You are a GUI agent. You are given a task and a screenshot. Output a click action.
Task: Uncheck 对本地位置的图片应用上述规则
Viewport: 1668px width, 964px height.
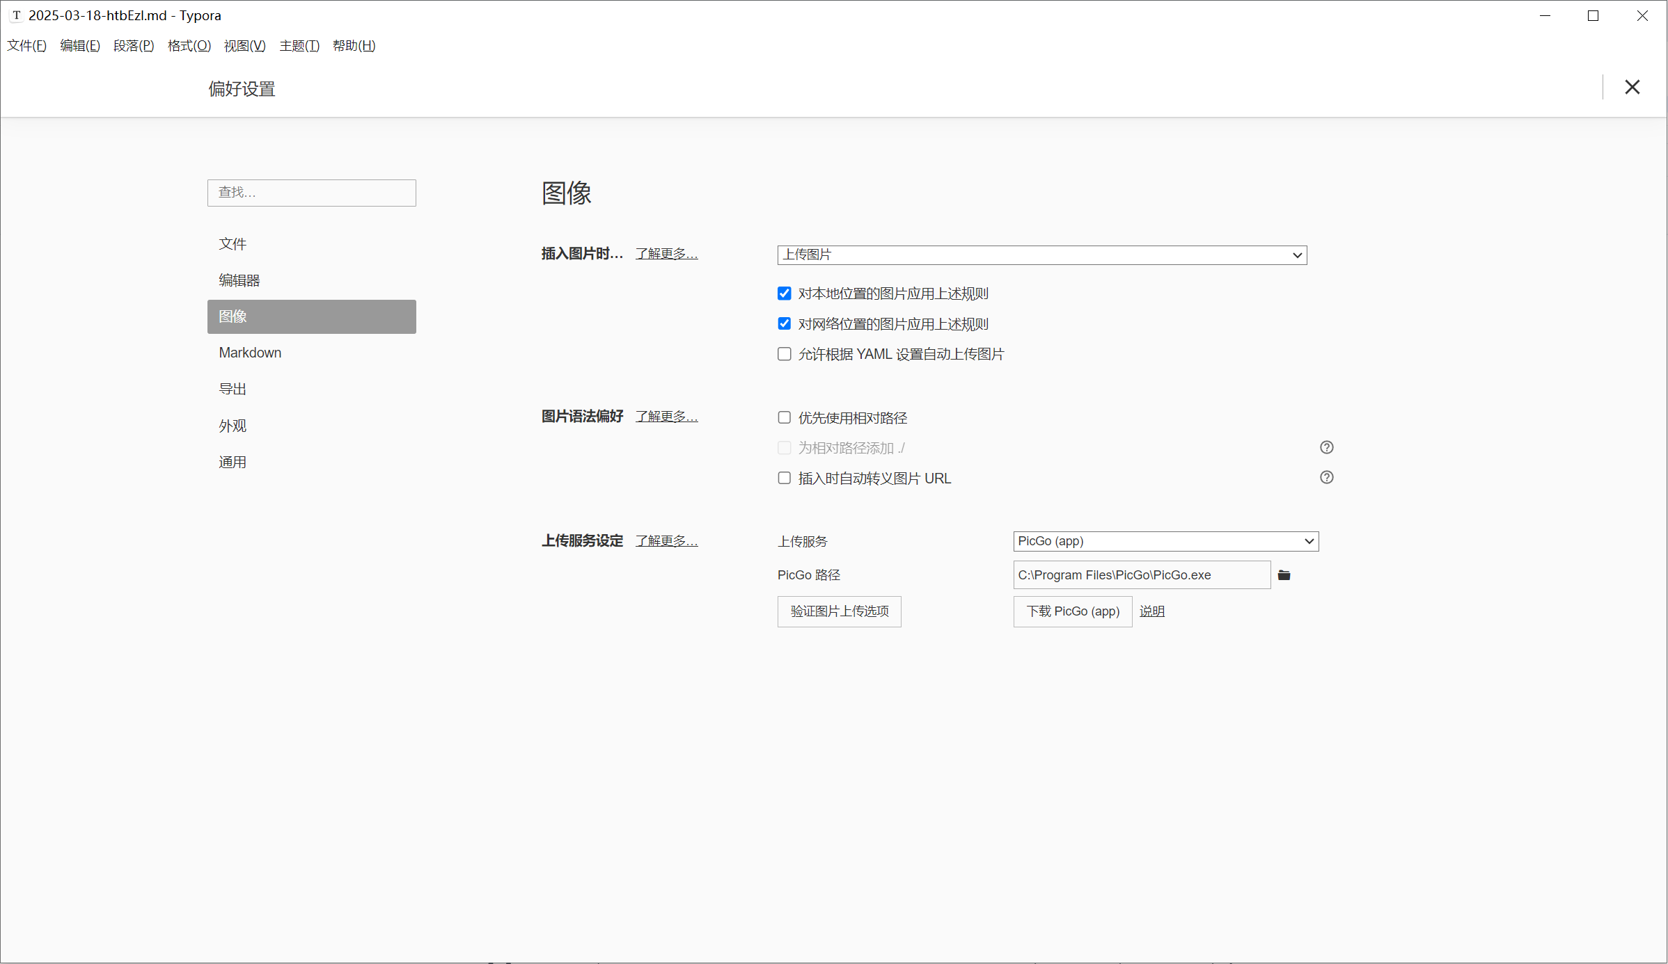[785, 294]
